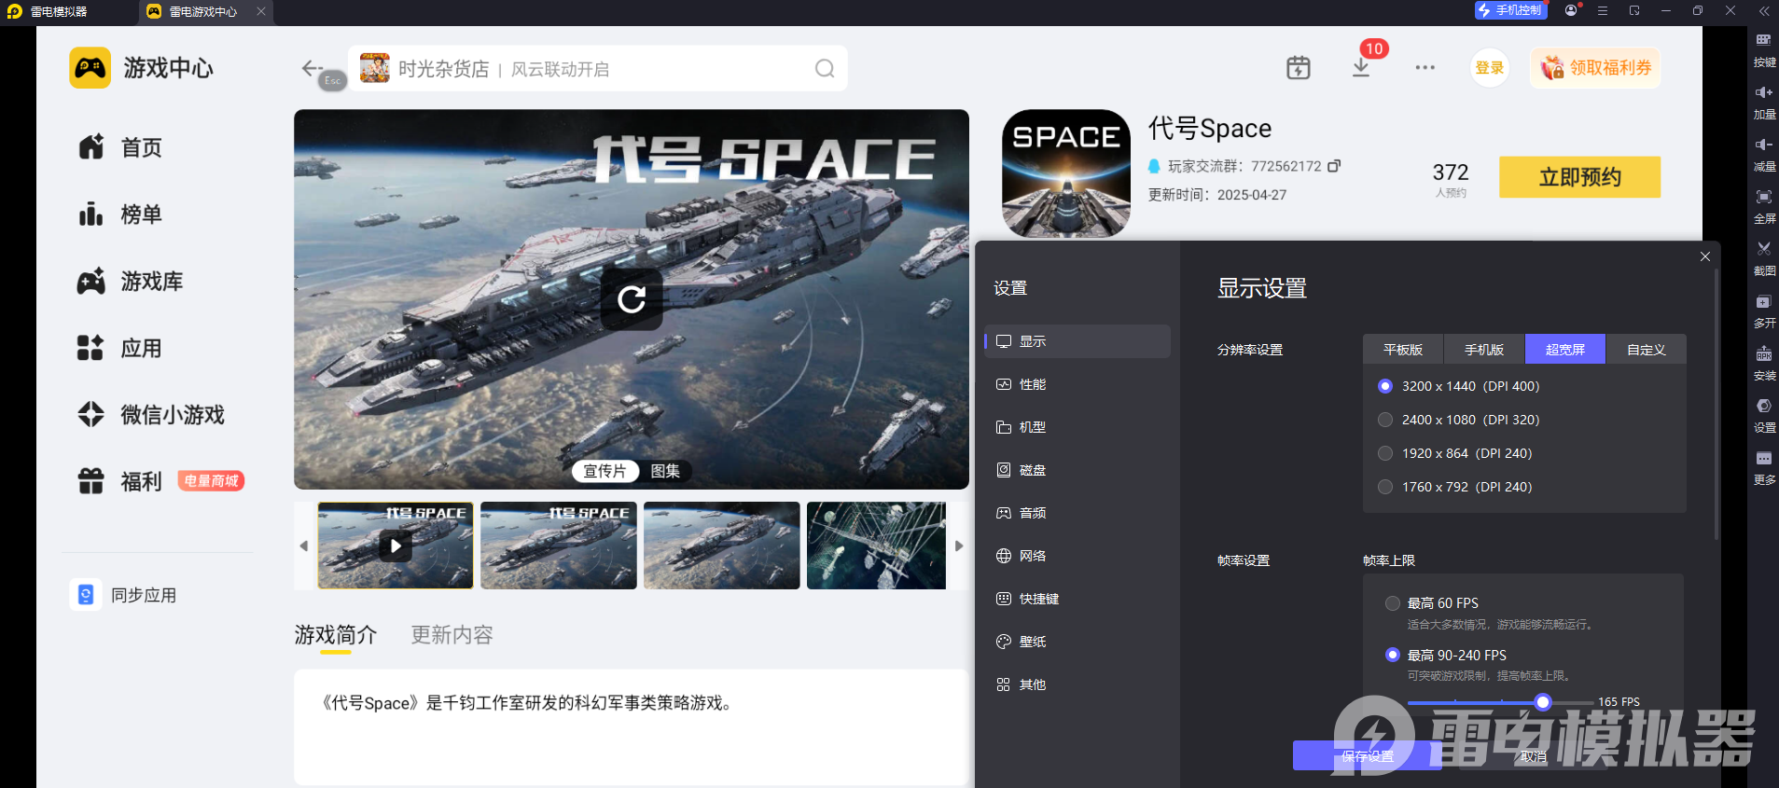Select 1920 x 864 resolution option
1779x788 pixels.
click(x=1385, y=453)
